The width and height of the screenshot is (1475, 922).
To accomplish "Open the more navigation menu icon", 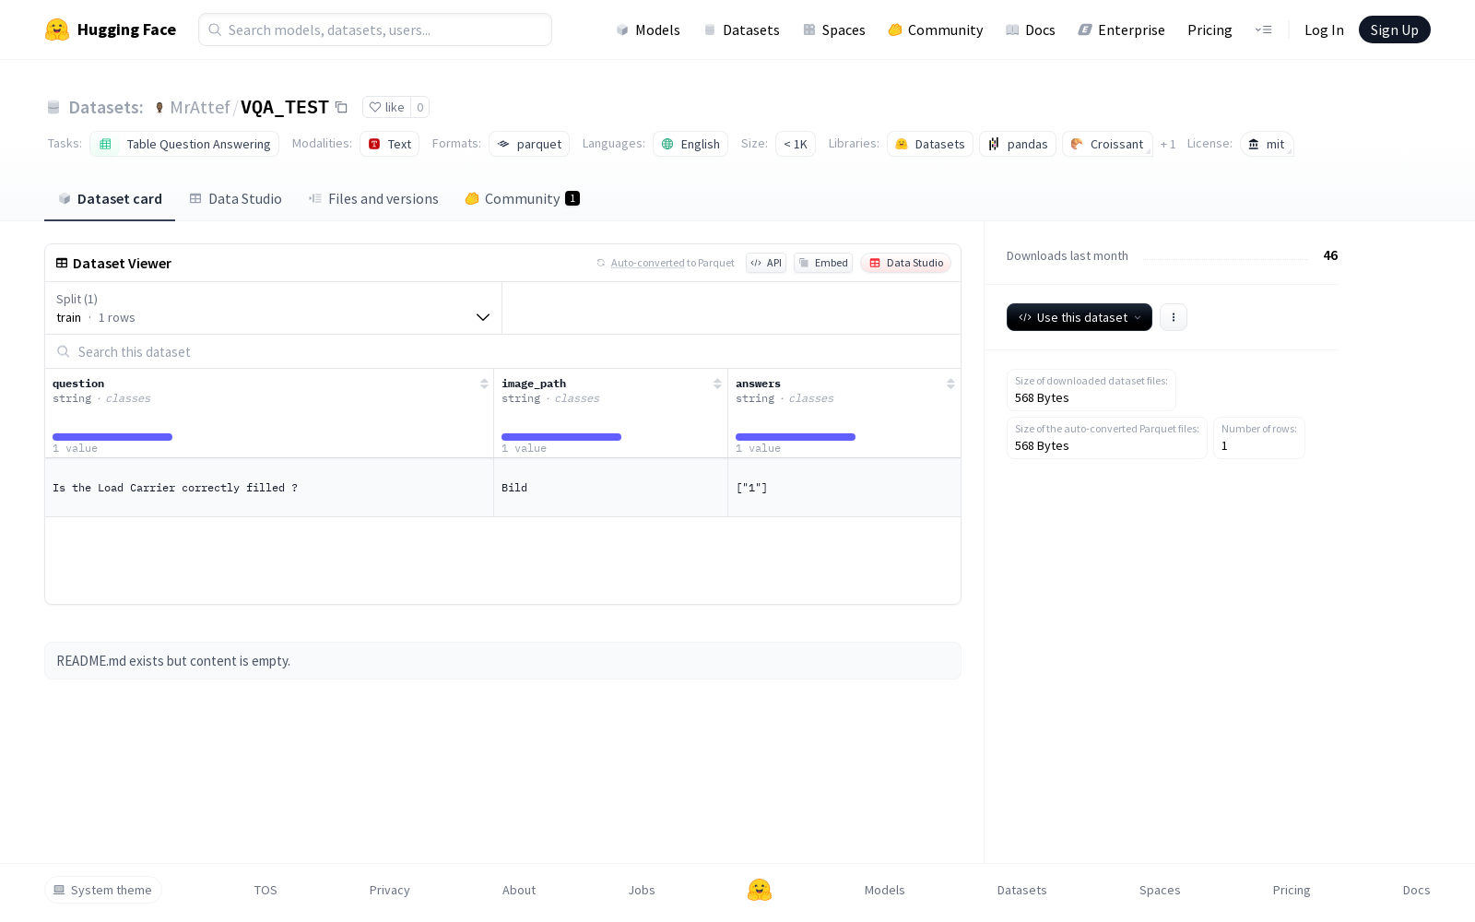I will (x=1263, y=30).
